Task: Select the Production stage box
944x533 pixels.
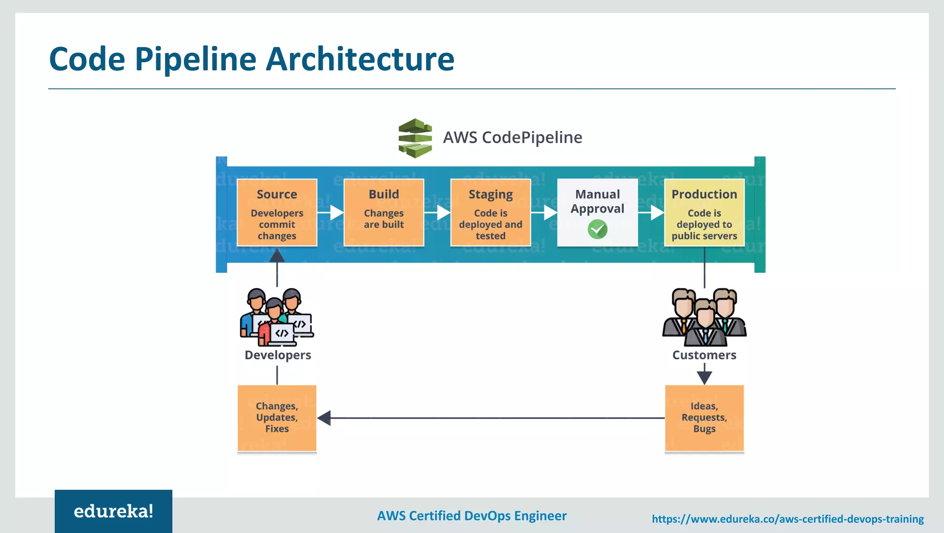Action: pyautogui.click(x=704, y=212)
